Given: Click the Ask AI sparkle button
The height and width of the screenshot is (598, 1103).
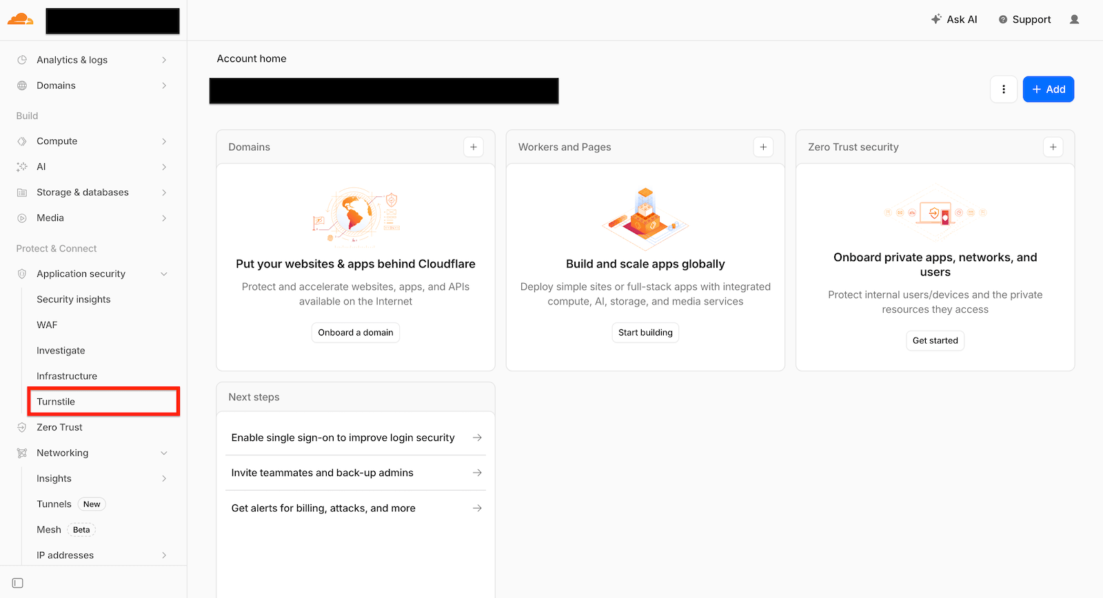Looking at the screenshot, I should pyautogui.click(x=954, y=19).
